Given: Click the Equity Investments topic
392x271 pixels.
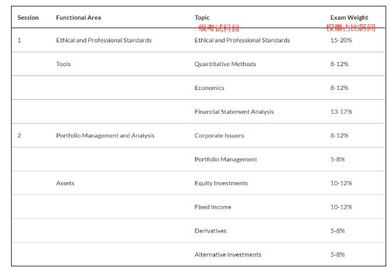Looking at the screenshot, I should pyautogui.click(x=221, y=183).
